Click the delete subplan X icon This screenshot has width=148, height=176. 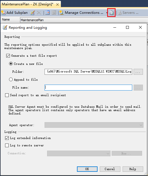point(39,13)
